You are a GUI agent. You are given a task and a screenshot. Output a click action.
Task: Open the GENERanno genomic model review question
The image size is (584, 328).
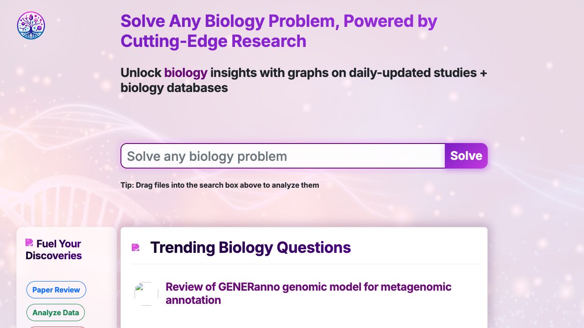pyautogui.click(x=308, y=287)
